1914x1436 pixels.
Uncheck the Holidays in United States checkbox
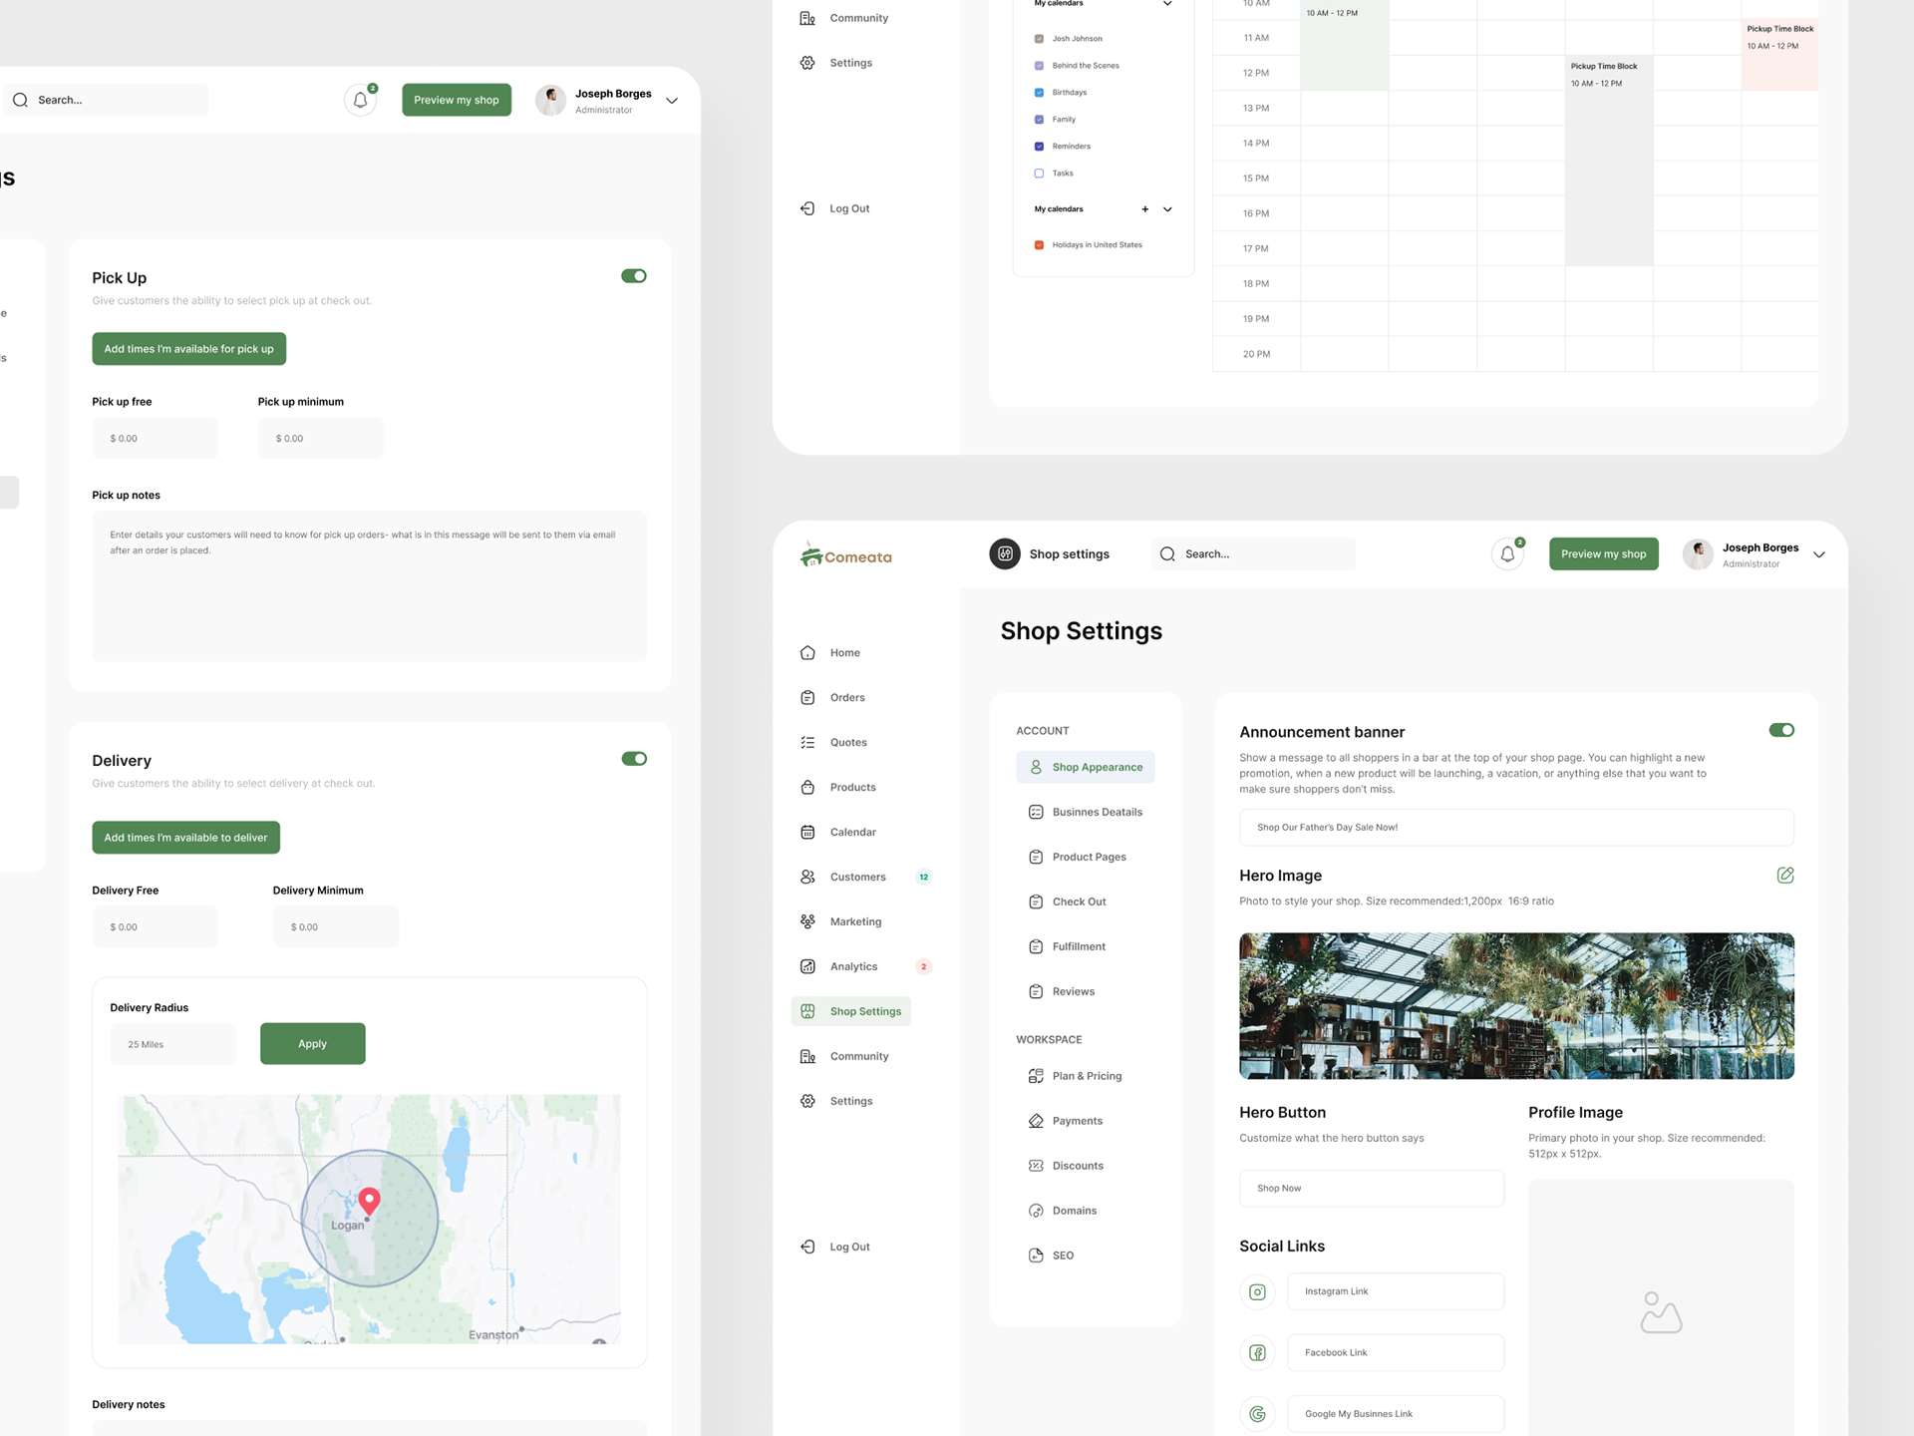click(x=1039, y=245)
